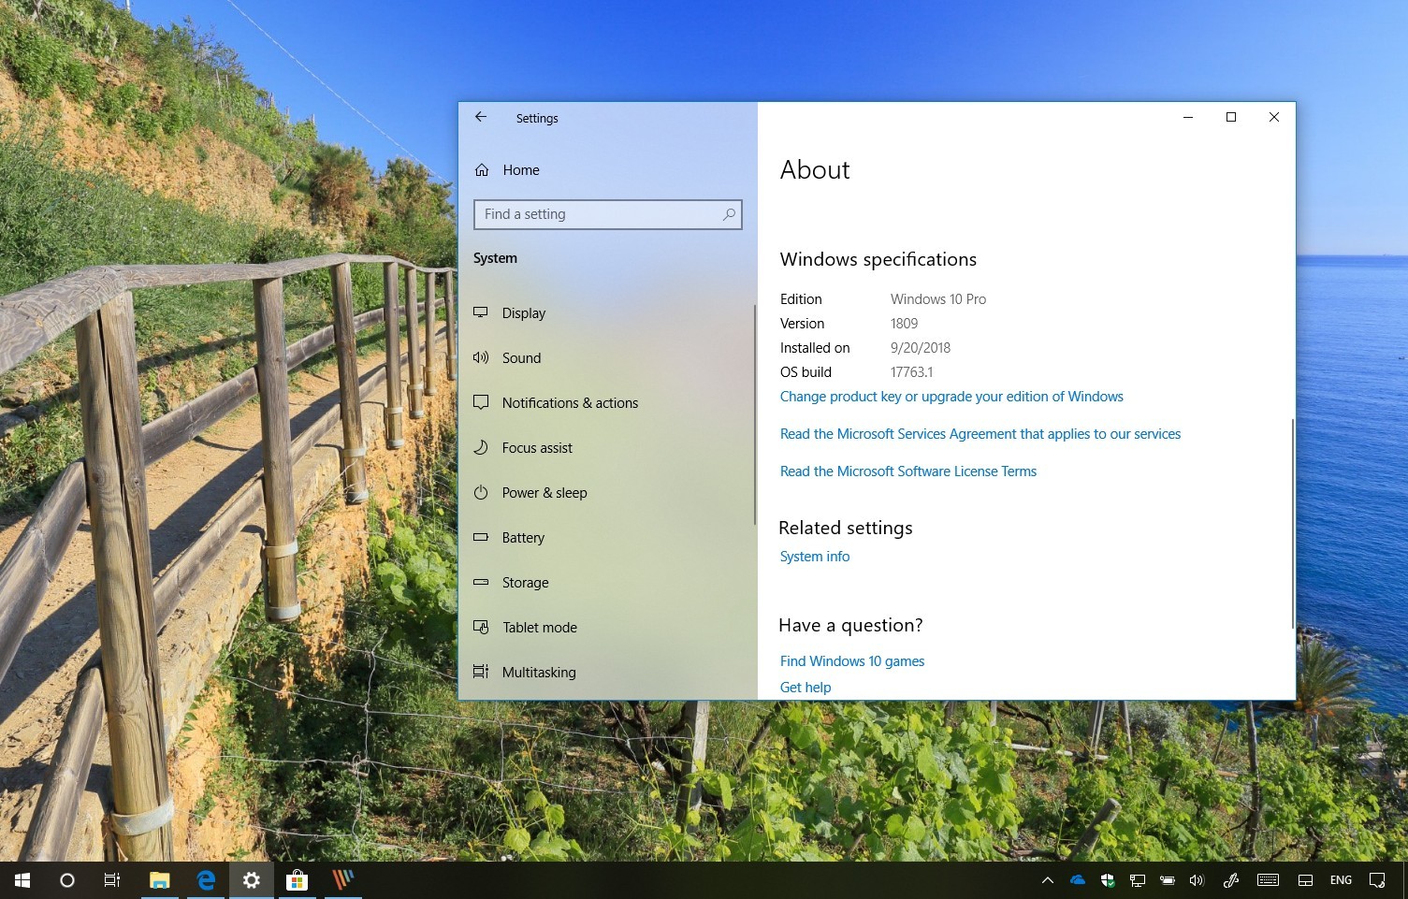Click the volume tray icon
The height and width of the screenshot is (899, 1408).
click(1197, 880)
